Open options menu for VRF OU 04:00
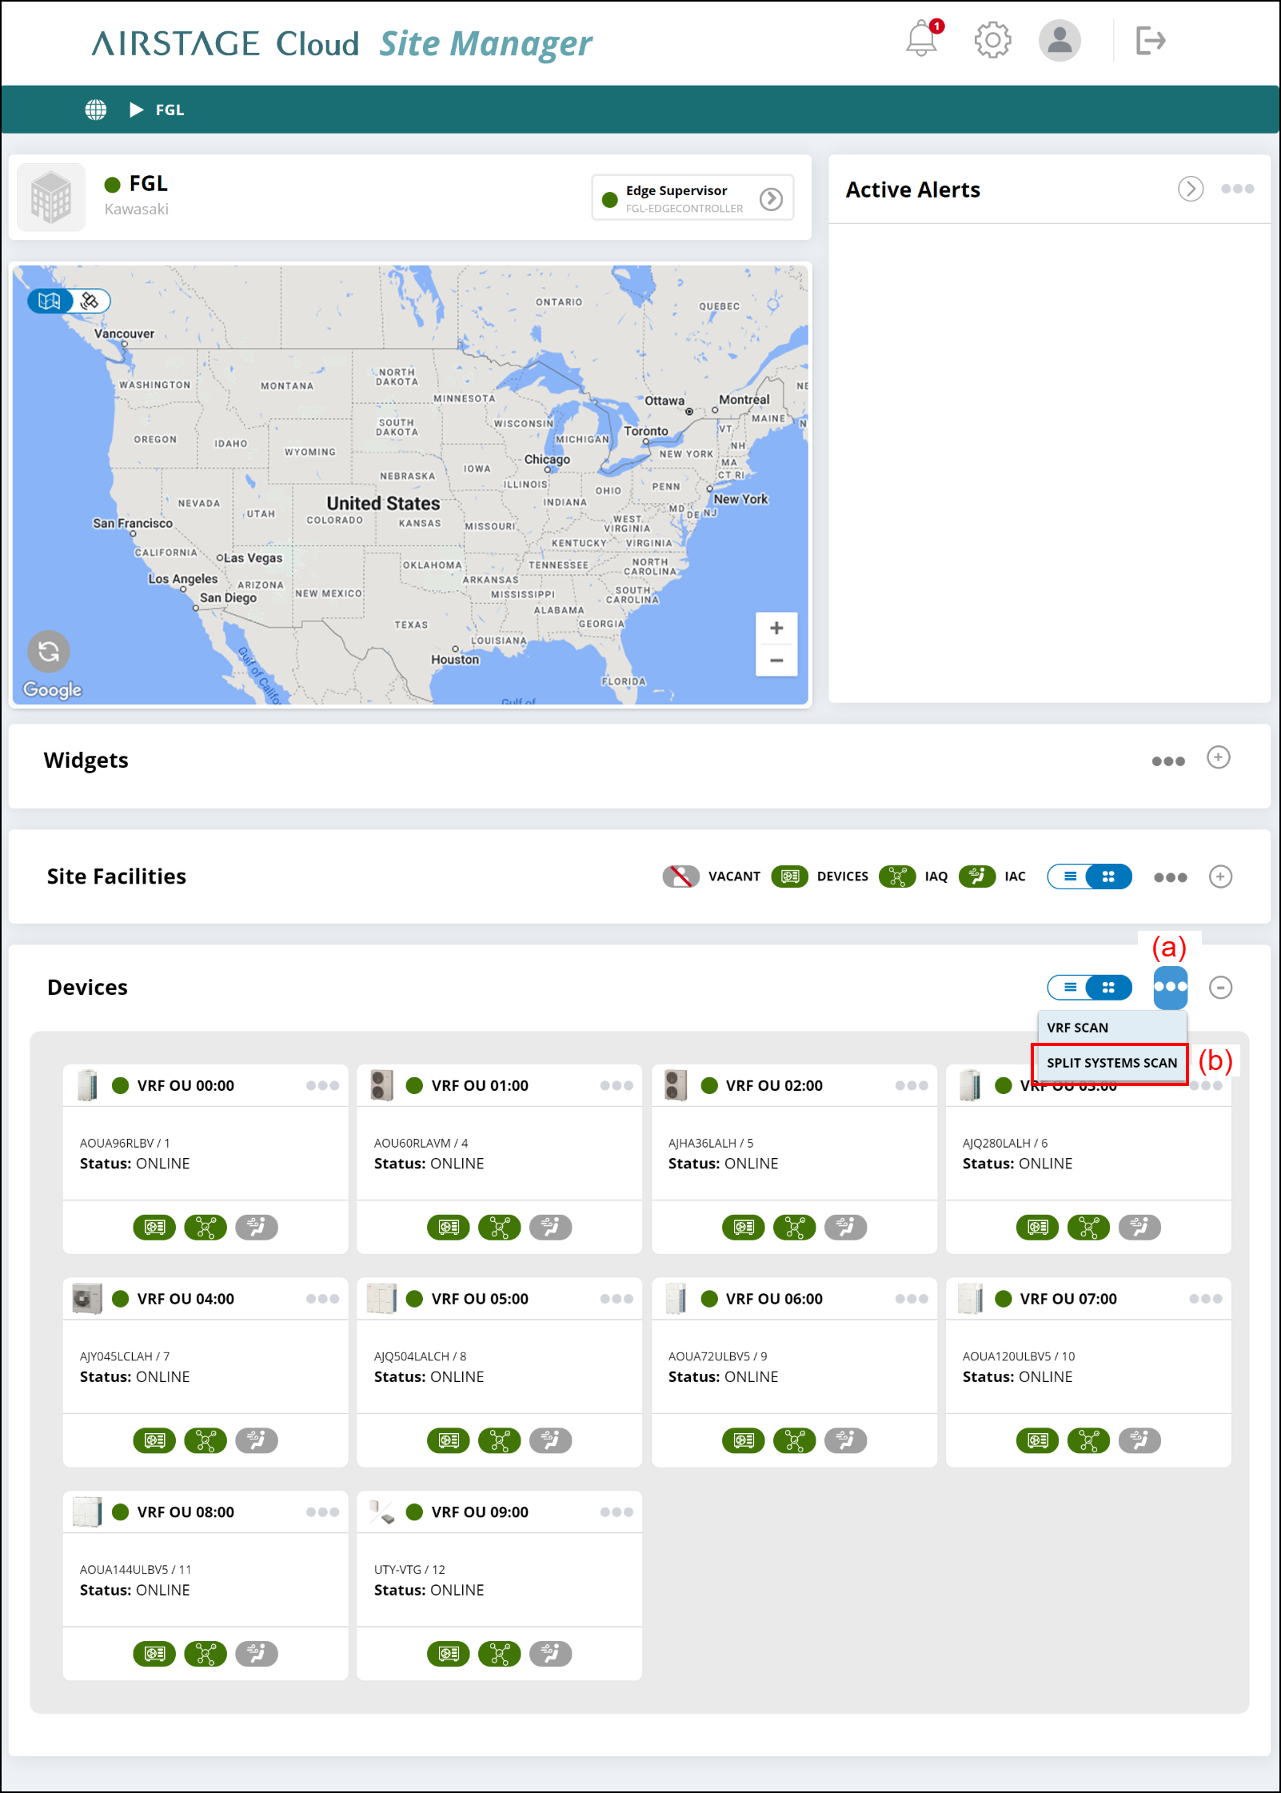 [322, 1299]
